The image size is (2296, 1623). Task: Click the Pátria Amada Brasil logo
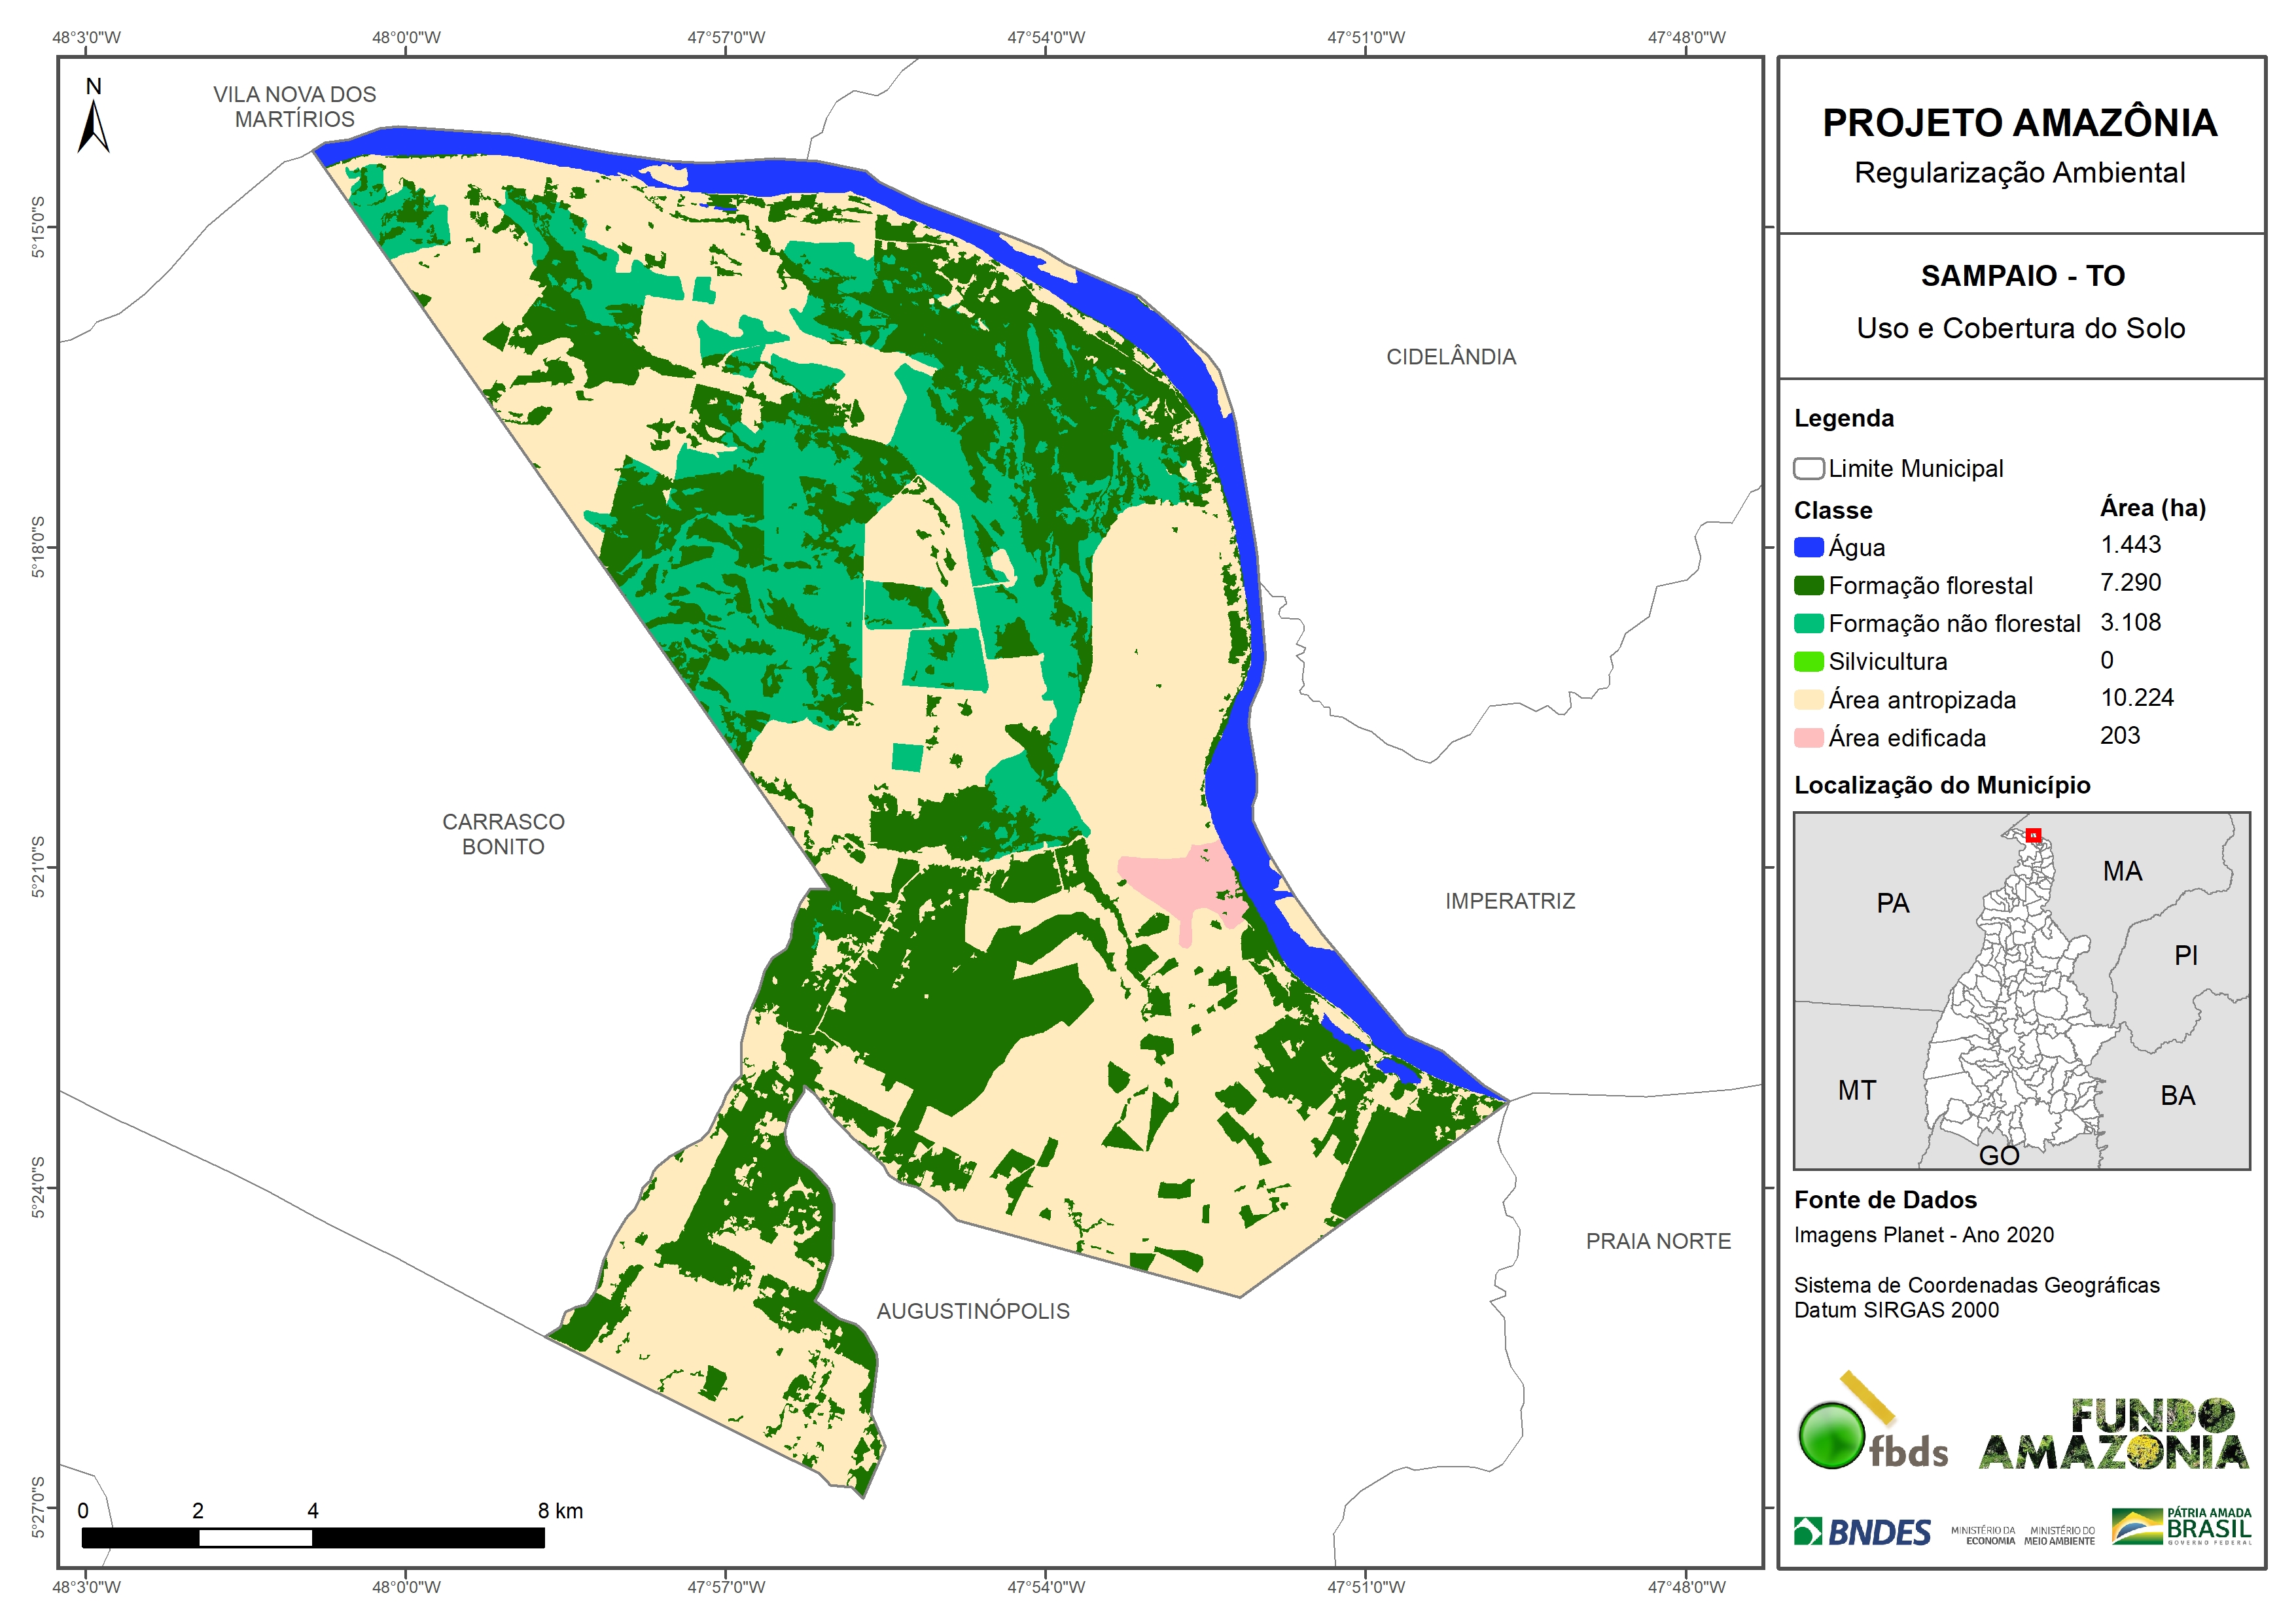coord(2181,1527)
